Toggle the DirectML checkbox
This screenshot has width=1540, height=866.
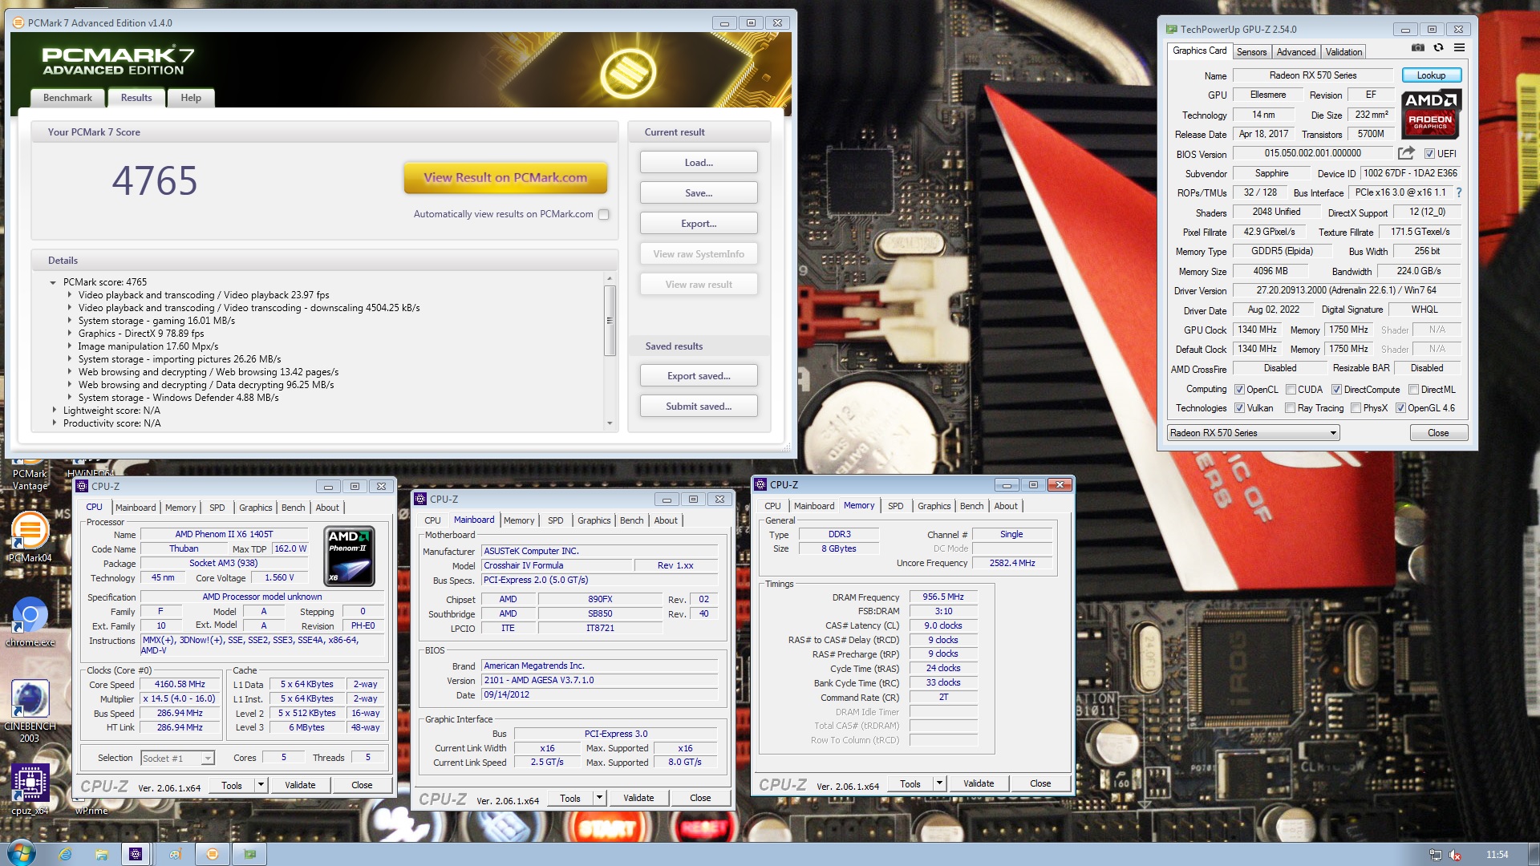(1413, 390)
